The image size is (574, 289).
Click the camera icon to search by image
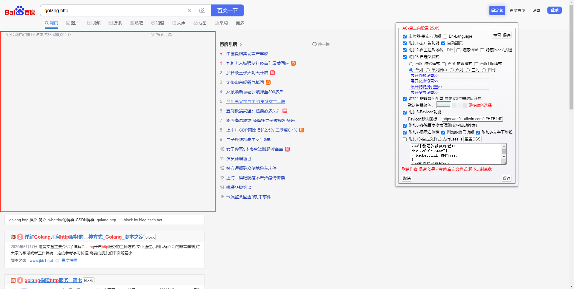coord(202,10)
